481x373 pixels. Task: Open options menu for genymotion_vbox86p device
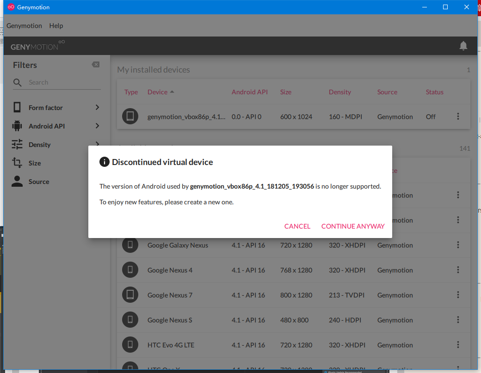458,116
